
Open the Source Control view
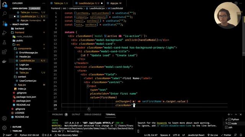pyautogui.click(x=5, y=24)
